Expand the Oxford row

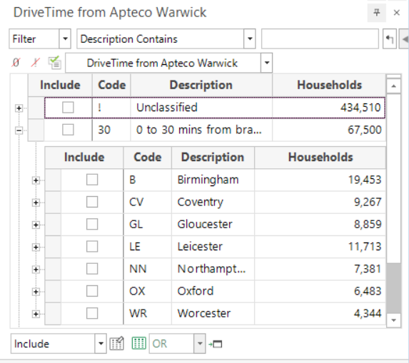click(x=36, y=292)
